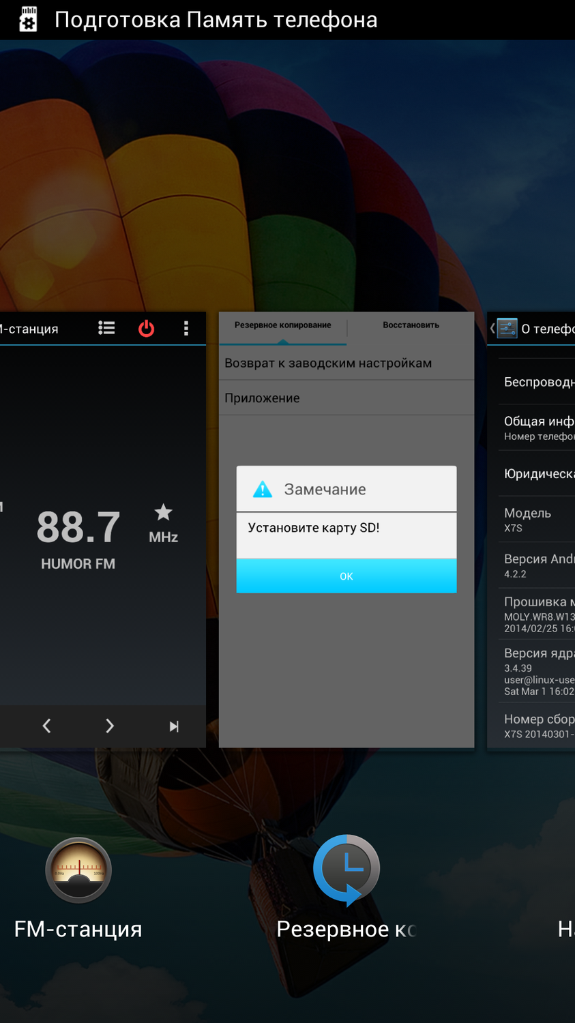
Task: Tap the SD card notification icon
Action: [x=28, y=19]
